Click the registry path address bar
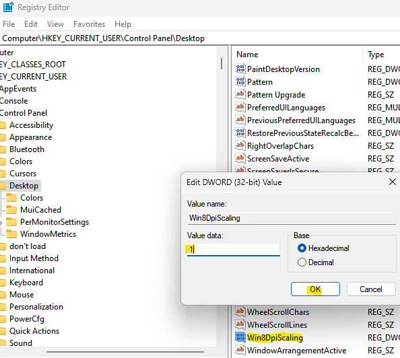The image size is (400, 358). tap(200, 38)
